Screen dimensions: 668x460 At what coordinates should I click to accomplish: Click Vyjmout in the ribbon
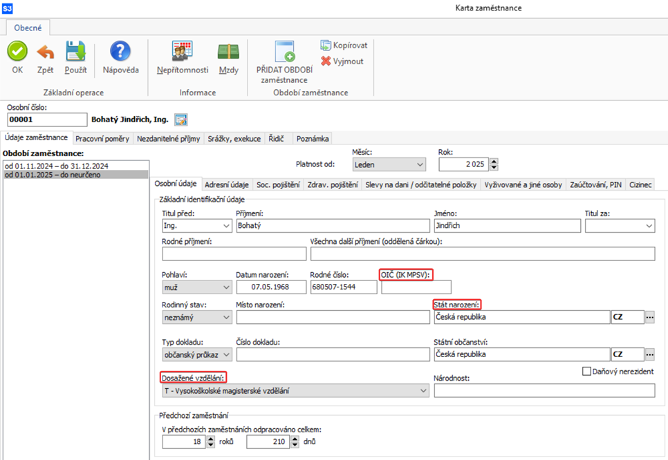click(x=342, y=61)
